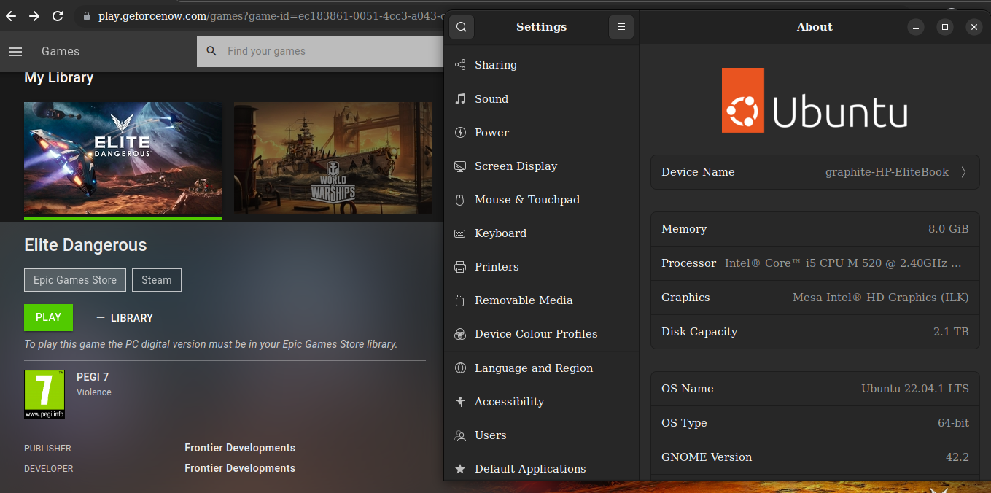The image size is (991, 493).
Task: Click the Language and Region globe icon
Action: tap(460, 368)
